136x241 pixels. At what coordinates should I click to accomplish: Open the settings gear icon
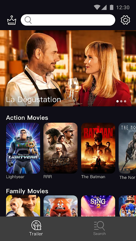pos(125,20)
